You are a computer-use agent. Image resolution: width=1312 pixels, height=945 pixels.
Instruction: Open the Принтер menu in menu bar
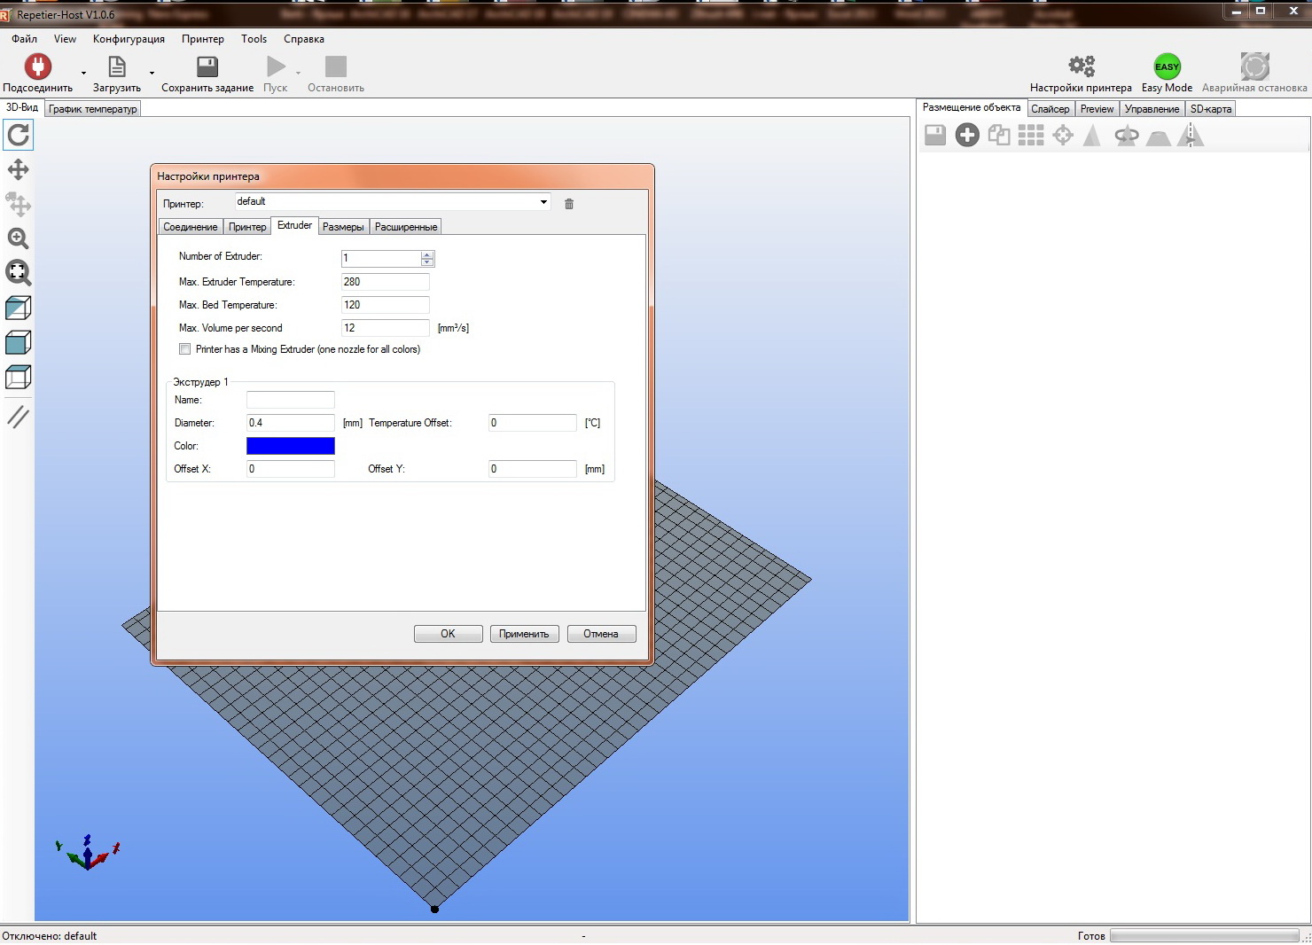pyautogui.click(x=203, y=39)
